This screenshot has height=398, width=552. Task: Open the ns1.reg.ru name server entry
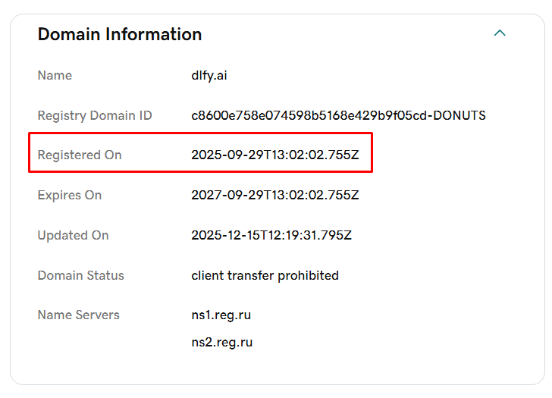[221, 315]
